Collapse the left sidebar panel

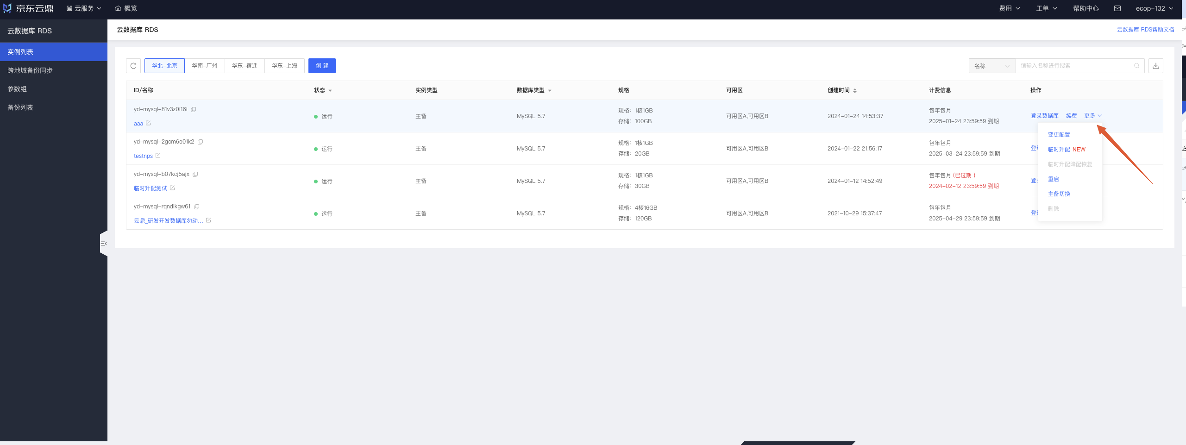(104, 244)
